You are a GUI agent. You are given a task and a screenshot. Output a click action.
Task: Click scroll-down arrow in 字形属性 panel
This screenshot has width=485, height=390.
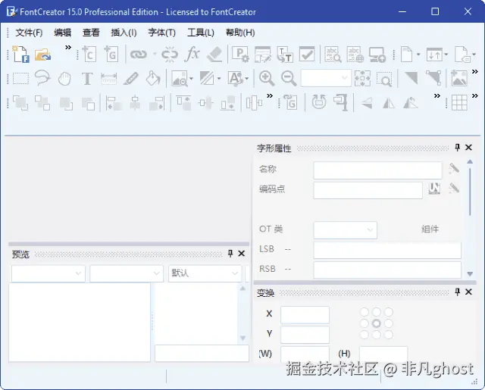[x=470, y=274]
